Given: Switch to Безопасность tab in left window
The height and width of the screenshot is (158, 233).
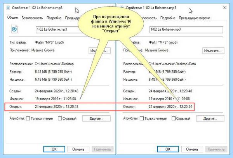Looking at the screenshot, I should 32,18.
